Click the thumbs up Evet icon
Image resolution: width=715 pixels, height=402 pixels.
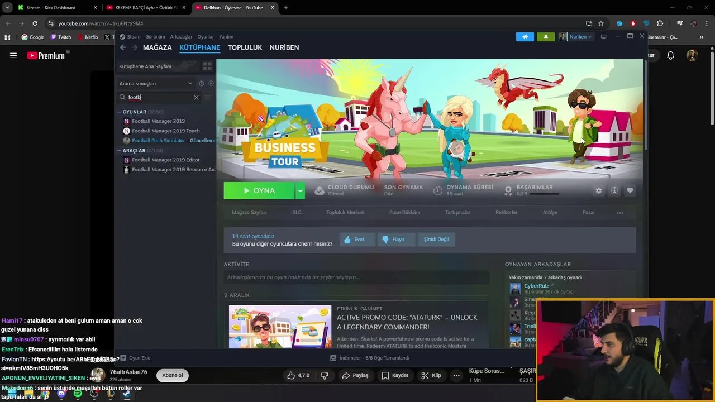(x=347, y=240)
